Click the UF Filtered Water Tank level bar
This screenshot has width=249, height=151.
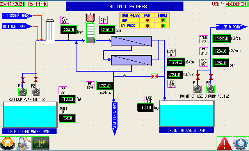(30, 115)
